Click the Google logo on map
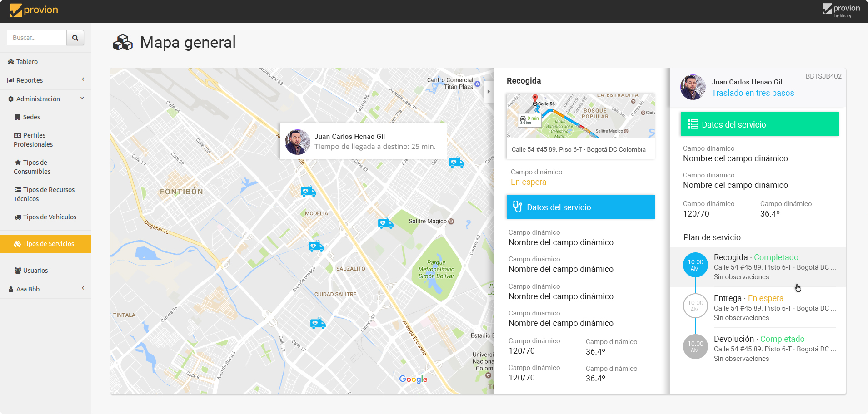The height and width of the screenshot is (414, 868). click(413, 379)
